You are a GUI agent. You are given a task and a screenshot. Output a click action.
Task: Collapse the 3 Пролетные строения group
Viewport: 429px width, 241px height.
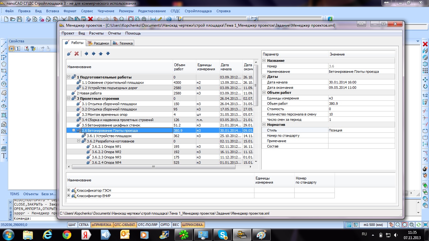click(x=69, y=99)
